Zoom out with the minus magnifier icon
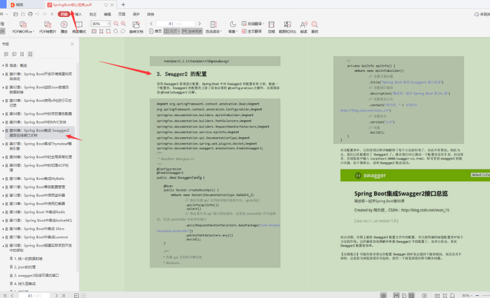 pos(116,24)
